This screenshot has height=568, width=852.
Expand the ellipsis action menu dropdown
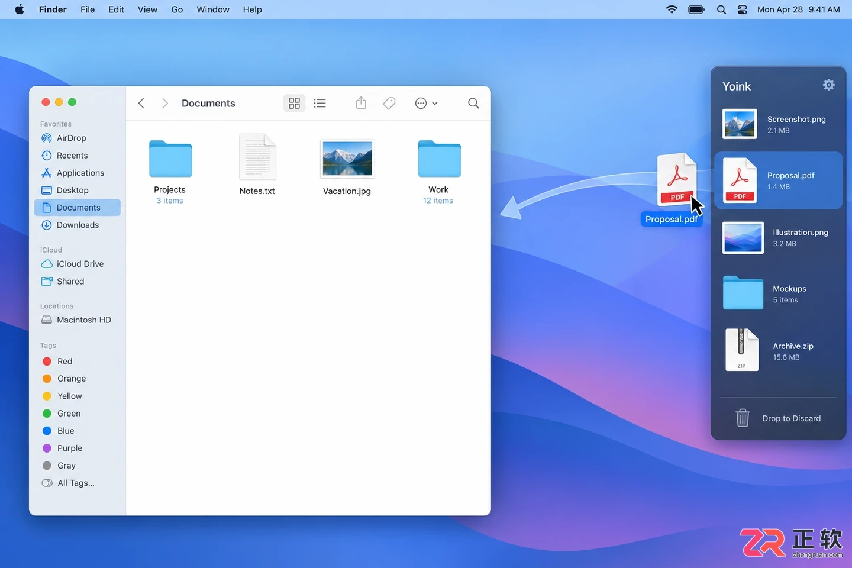point(426,103)
